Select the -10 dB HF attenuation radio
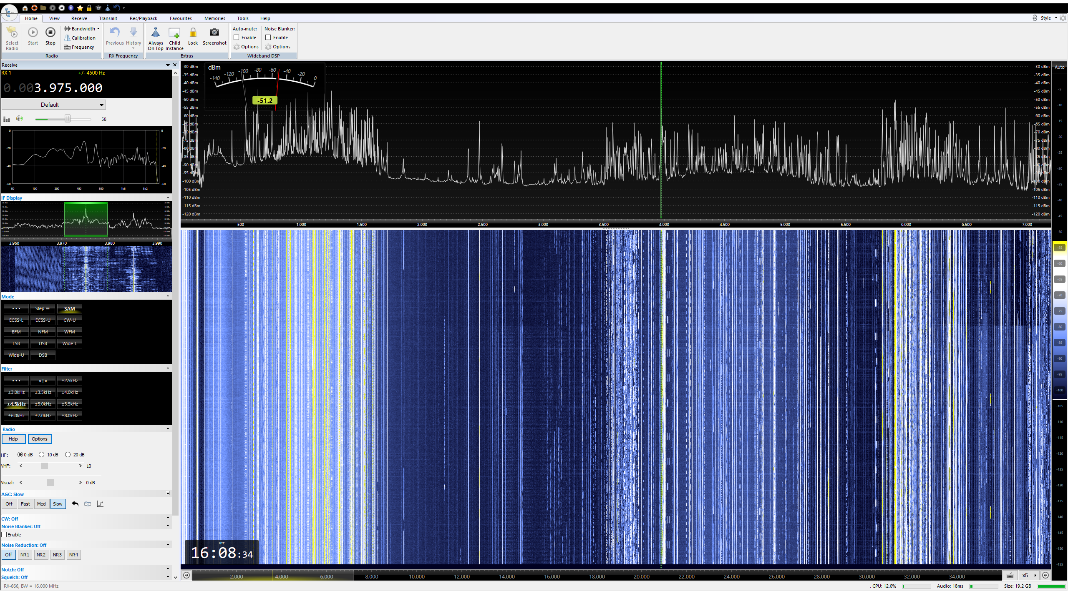This screenshot has height=591, width=1068. point(41,455)
